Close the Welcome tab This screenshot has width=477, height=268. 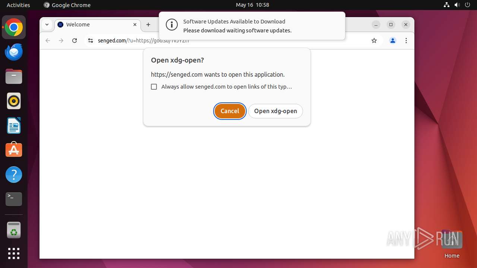(x=135, y=25)
